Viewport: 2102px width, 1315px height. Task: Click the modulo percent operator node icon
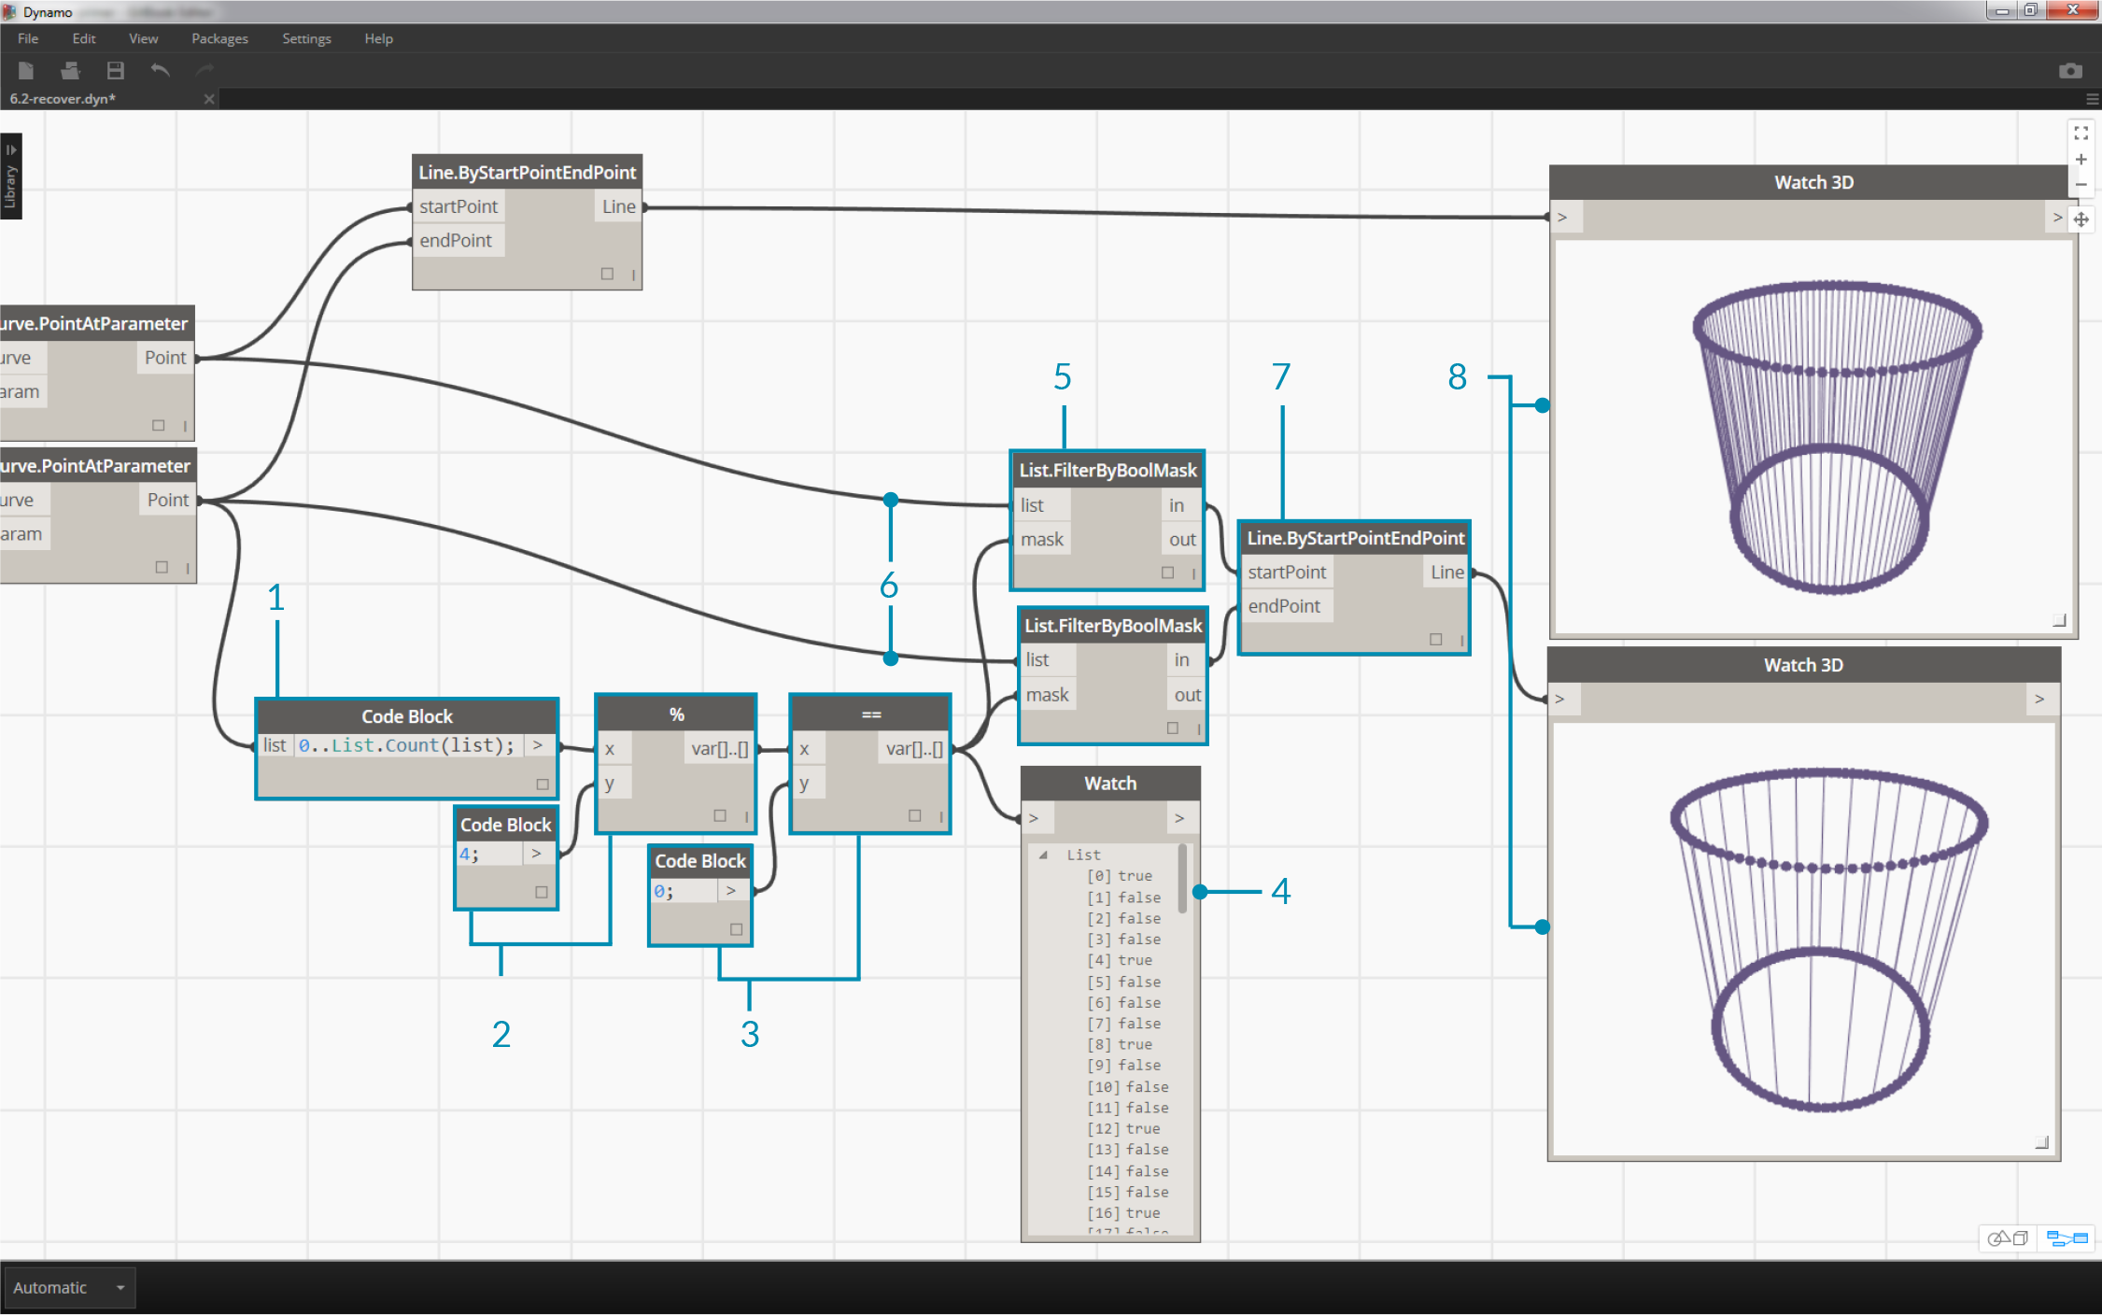click(x=679, y=715)
